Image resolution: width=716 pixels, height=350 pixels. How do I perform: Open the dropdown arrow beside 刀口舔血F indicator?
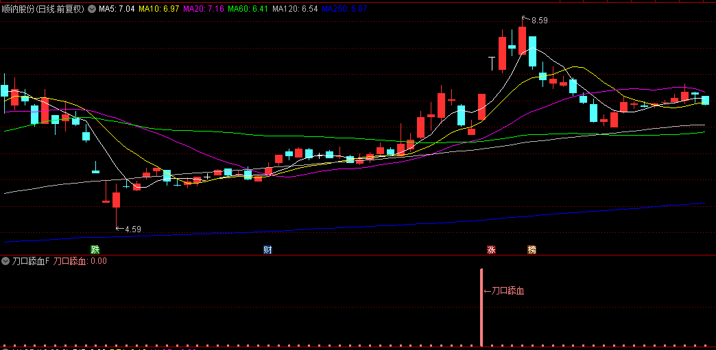pyautogui.click(x=5, y=261)
